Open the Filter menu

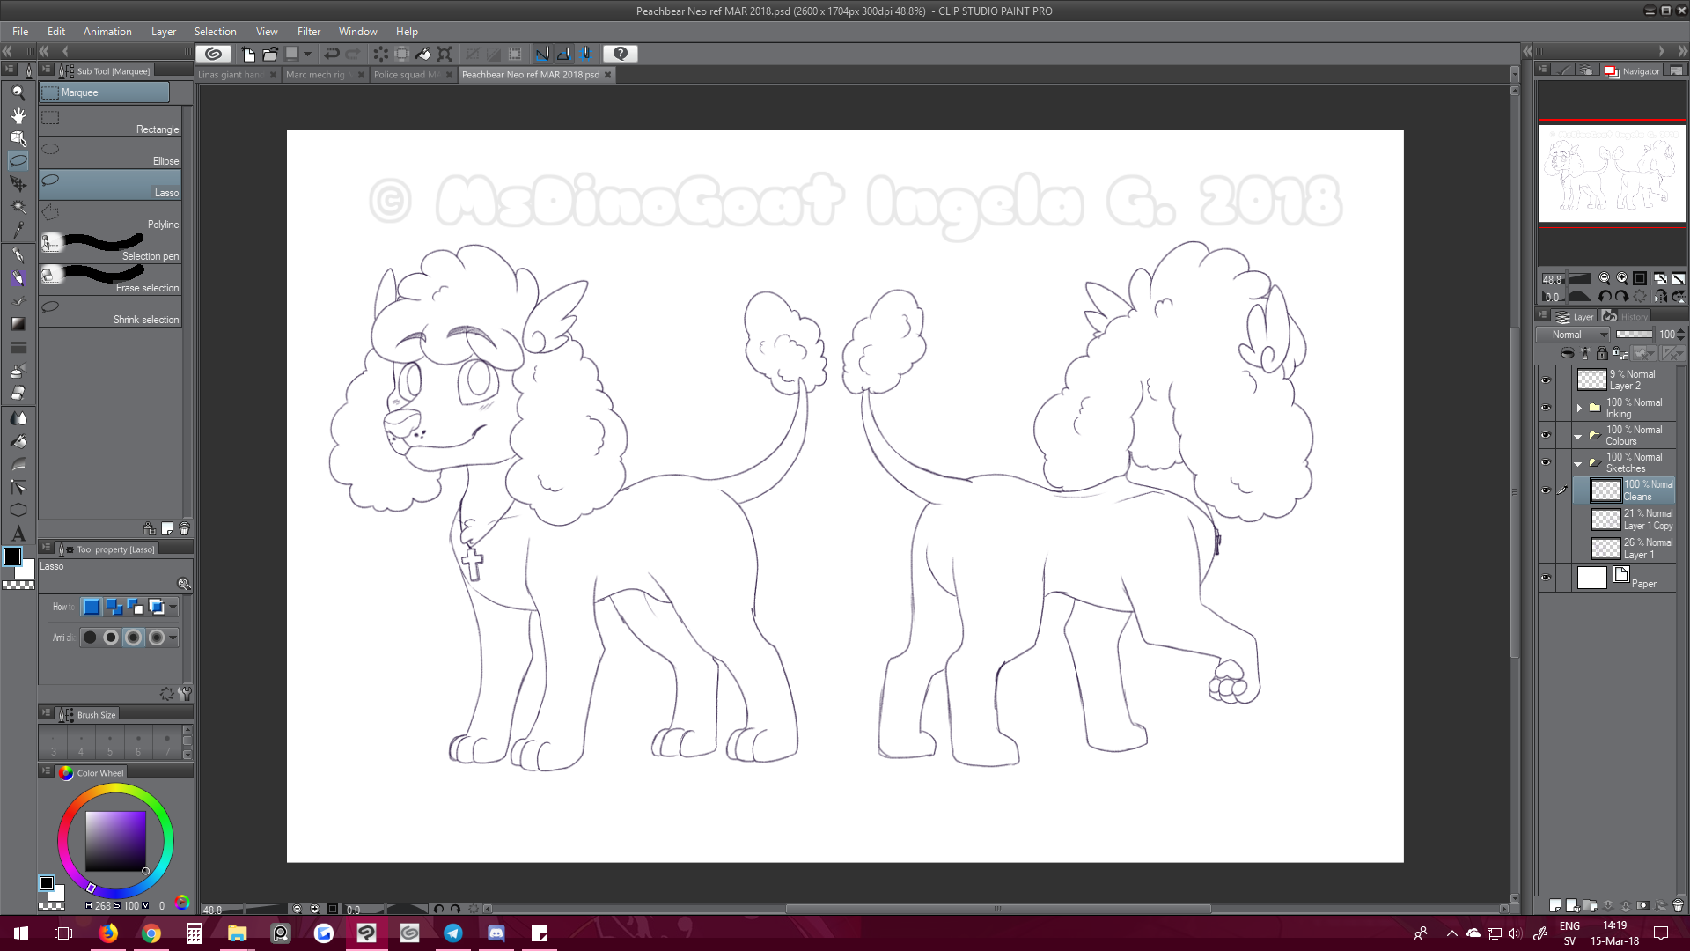[x=308, y=32]
